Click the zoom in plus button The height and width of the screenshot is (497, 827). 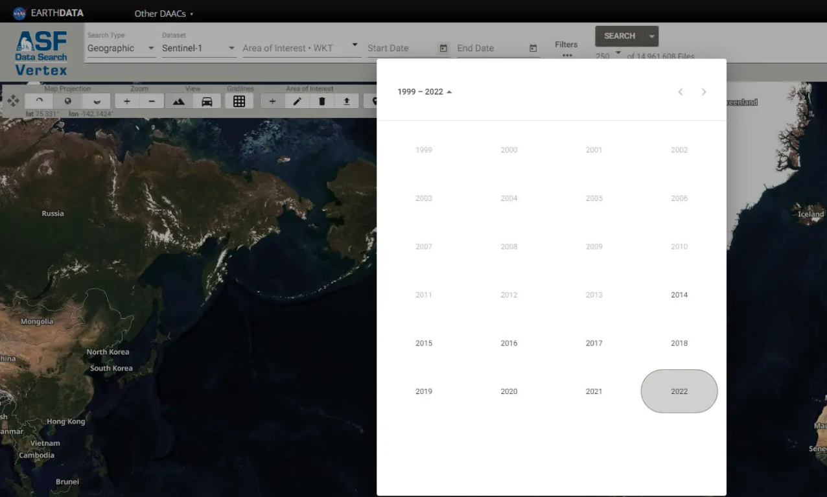[x=127, y=101]
